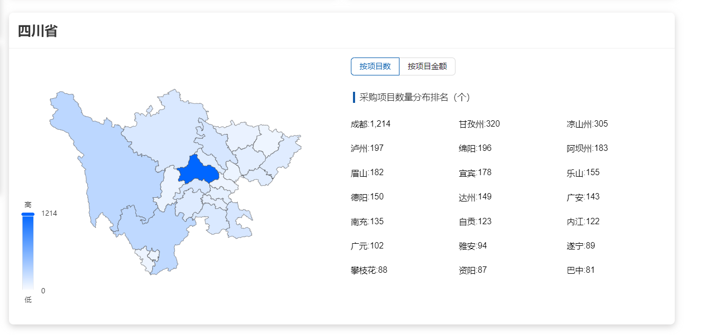Viewport: 707px width, 335px height.
Task: Click the 广元:102 ranking entry
Action: [367, 246]
